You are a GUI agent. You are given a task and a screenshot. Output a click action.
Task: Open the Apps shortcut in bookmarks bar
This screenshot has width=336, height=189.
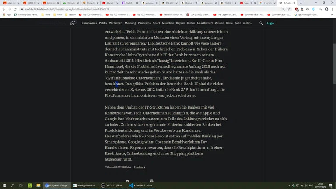pyautogui.click(x=7, y=14)
